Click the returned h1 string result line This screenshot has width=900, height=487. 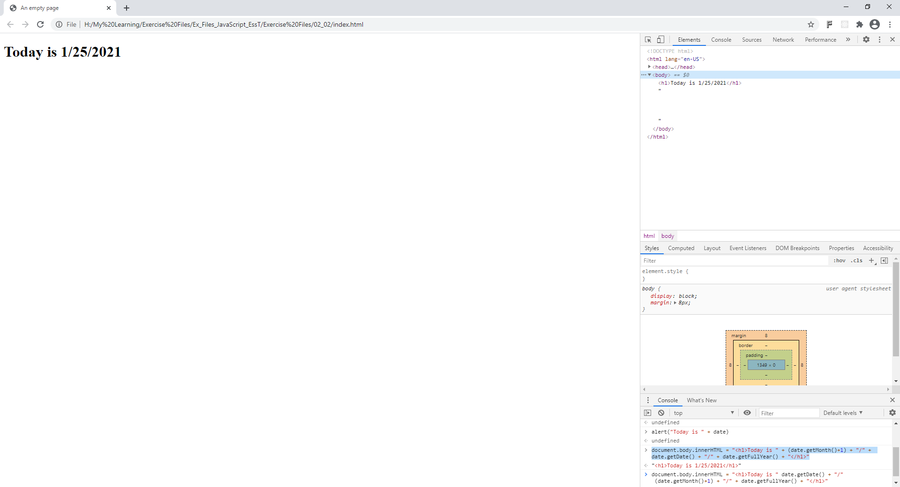click(696, 465)
